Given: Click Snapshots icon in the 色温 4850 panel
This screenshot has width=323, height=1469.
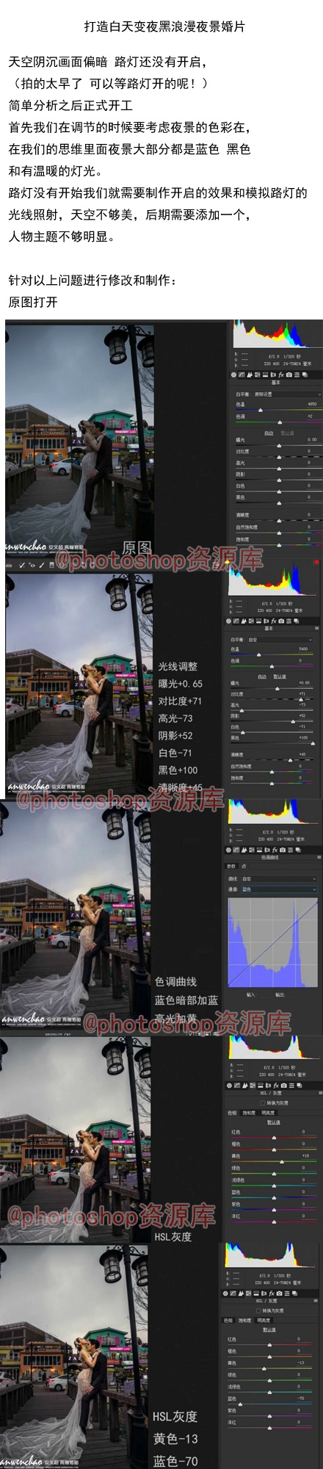Looking at the screenshot, I should click(305, 375).
